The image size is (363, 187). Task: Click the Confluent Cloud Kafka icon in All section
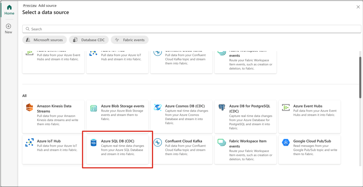[158, 142]
